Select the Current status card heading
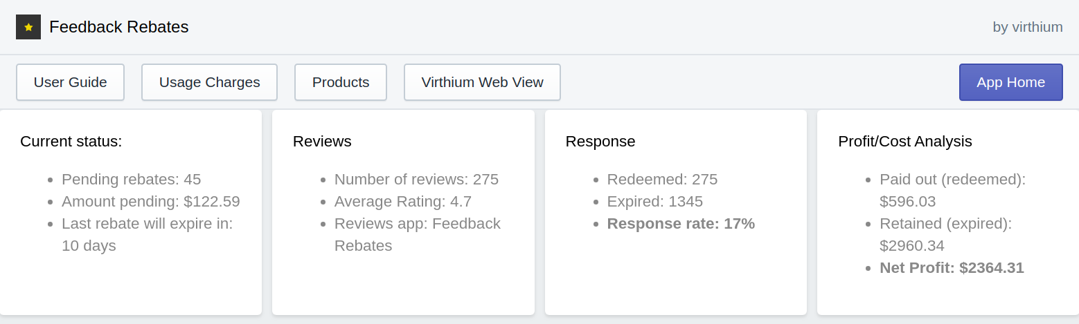This screenshot has width=1079, height=324. [71, 142]
